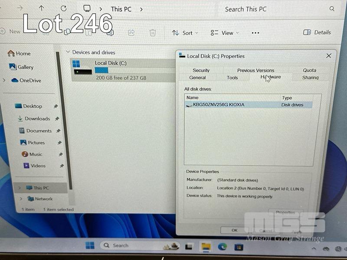Image resolution: width=347 pixels, height=260 pixels.
Task: Click the Up arrow navigation icon
Action: pyautogui.click(x=42, y=9)
